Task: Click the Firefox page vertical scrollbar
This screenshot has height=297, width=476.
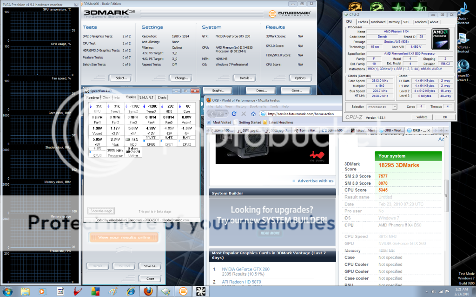Action: click(446, 196)
